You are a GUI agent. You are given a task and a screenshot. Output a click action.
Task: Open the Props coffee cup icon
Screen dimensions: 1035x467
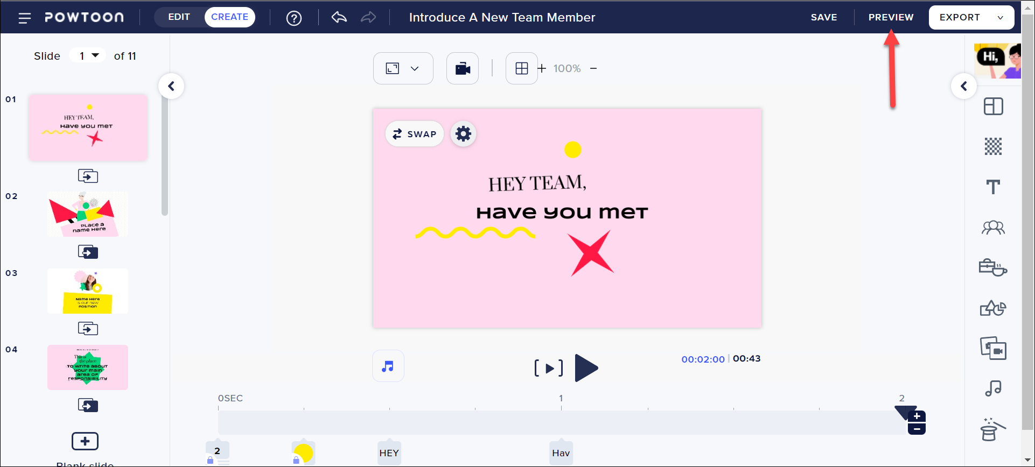point(992,267)
